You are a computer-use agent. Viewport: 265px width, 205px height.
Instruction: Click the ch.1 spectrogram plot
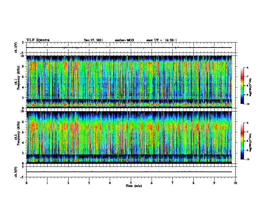(x=129, y=82)
